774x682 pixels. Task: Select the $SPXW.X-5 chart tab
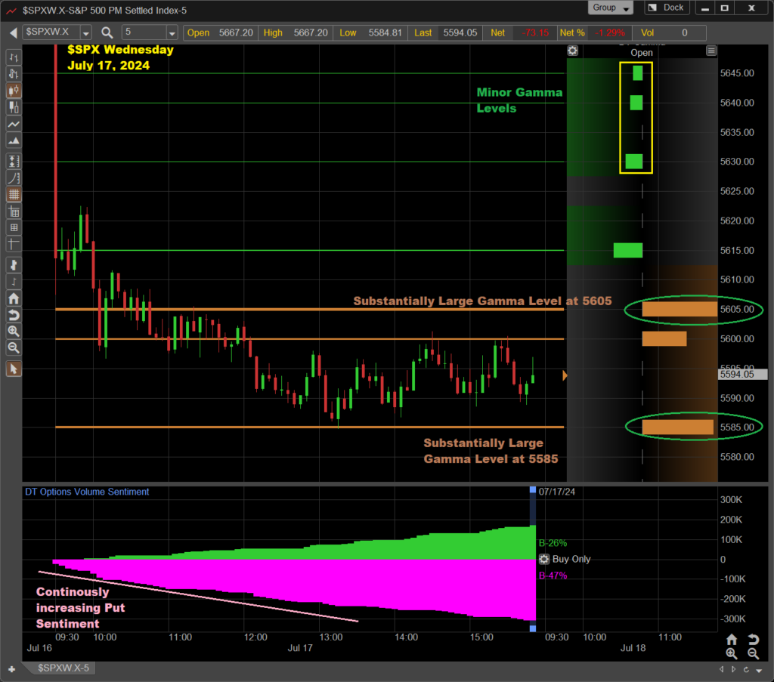pyautogui.click(x=63, y=668)
